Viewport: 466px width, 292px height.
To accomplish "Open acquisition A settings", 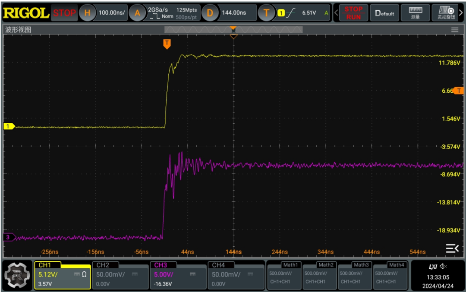I will [x=138, y=13].
